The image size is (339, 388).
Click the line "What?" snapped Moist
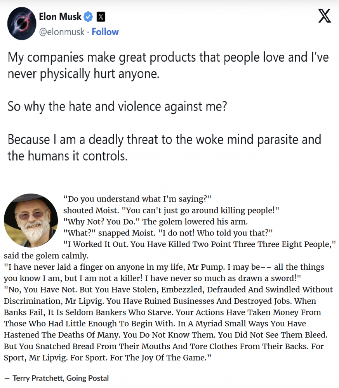pyautogui.click(x=168, y=233)
